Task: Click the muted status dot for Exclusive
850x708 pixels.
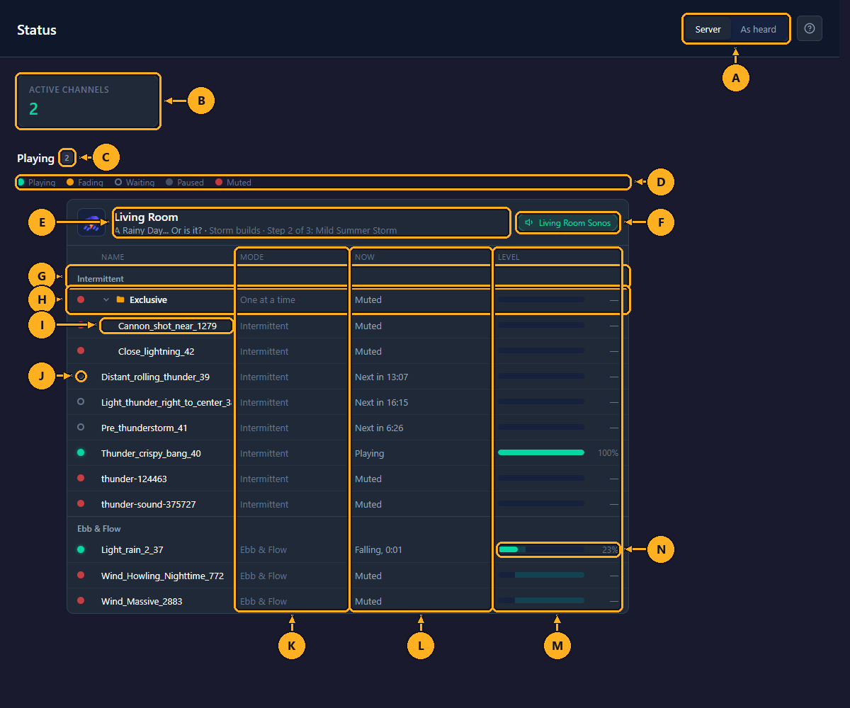Action: tap(81, 299)
